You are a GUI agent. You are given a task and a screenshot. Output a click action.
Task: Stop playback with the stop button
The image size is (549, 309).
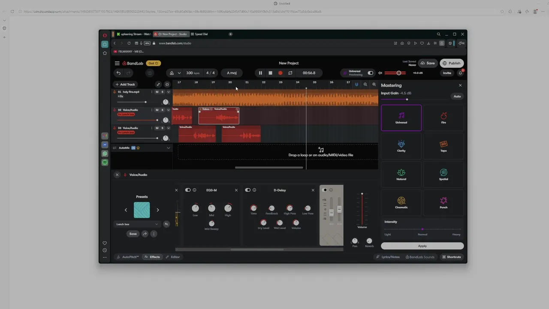pyautogui.click(x=270, y=73)
